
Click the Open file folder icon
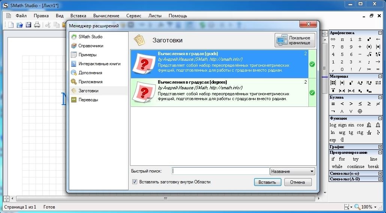[20, 25]
